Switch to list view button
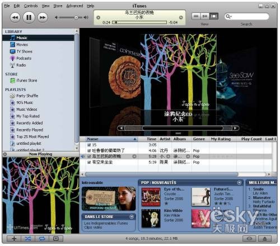This screenshot has width=280, height=246. click(196, 16)
